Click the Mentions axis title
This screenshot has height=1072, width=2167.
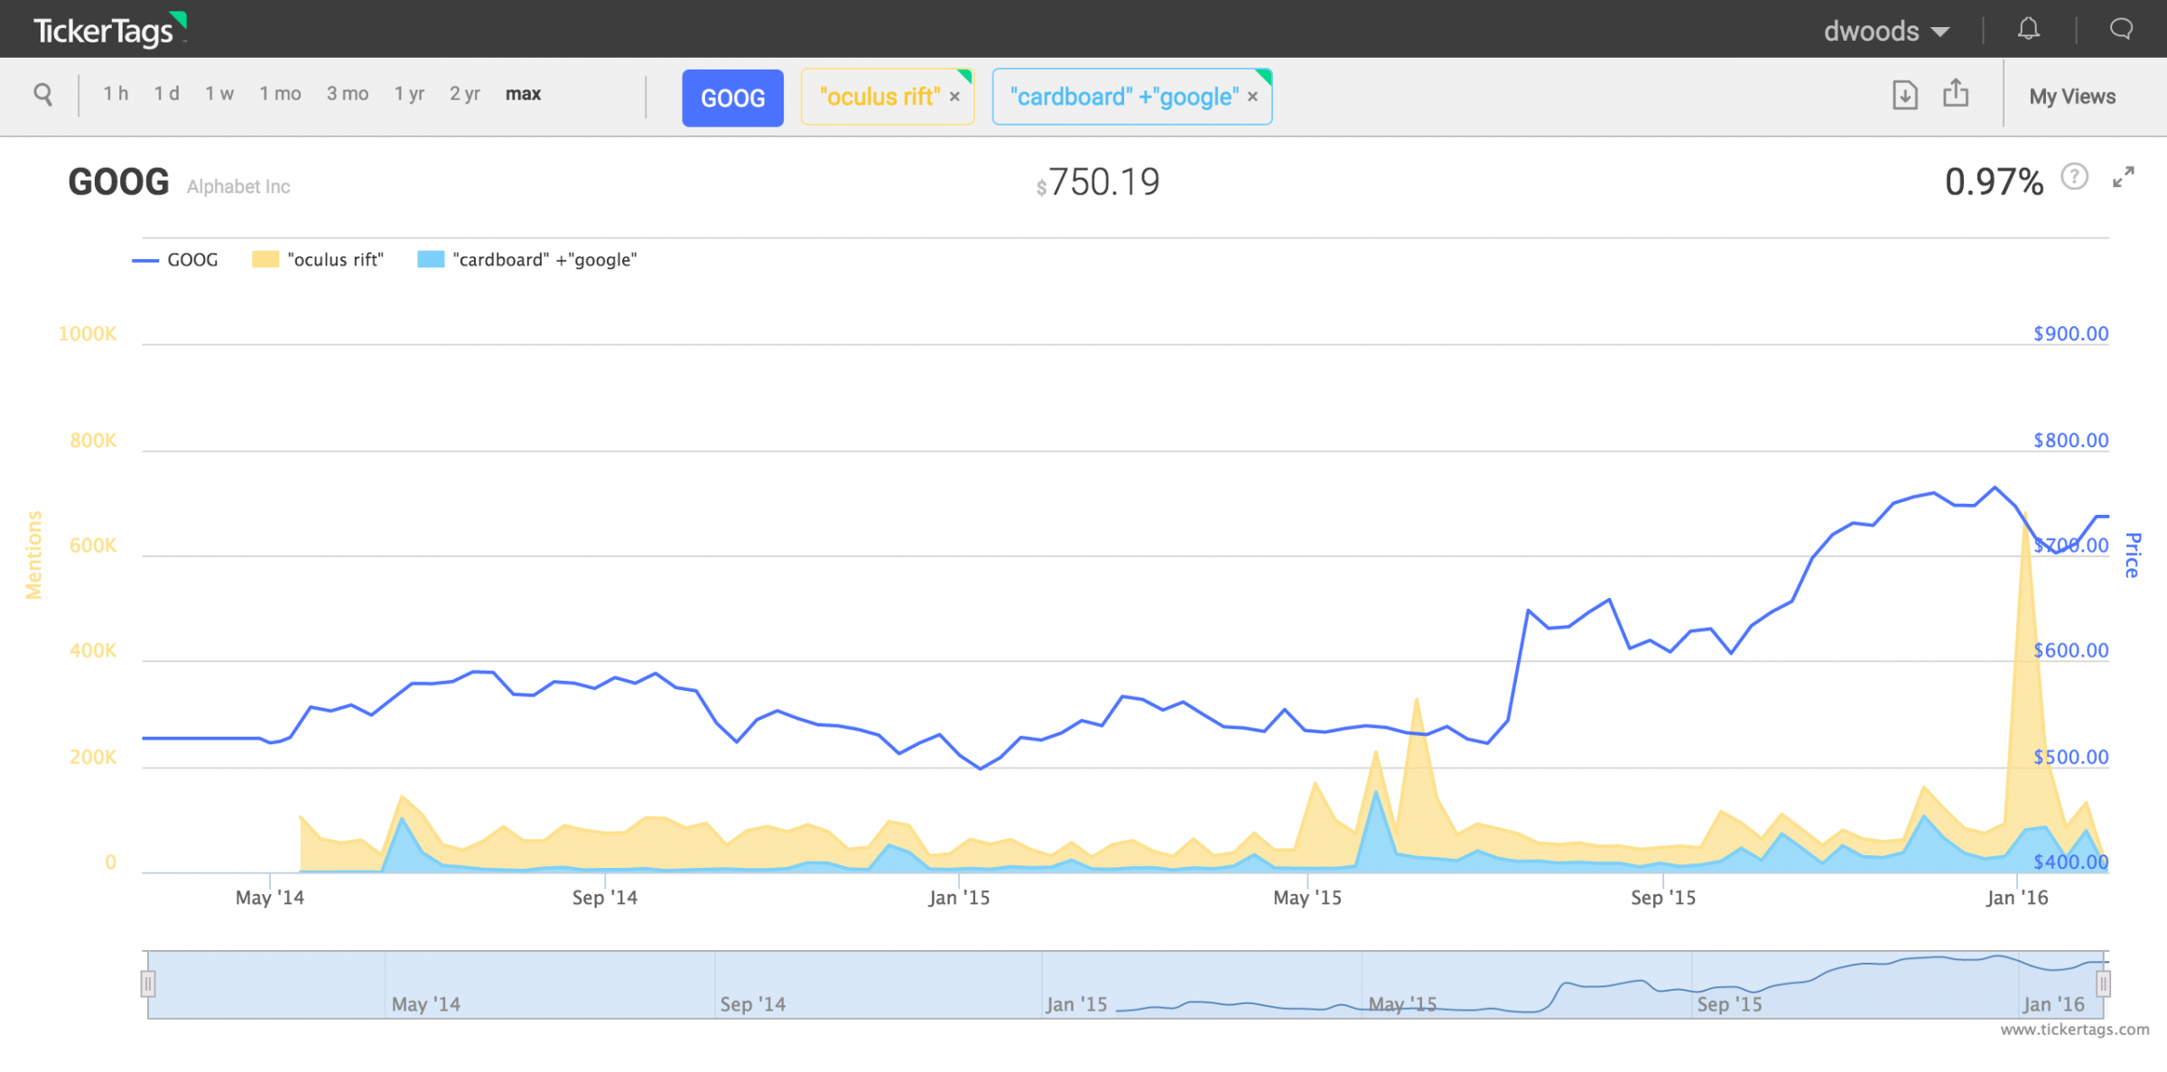click(33, 555)
